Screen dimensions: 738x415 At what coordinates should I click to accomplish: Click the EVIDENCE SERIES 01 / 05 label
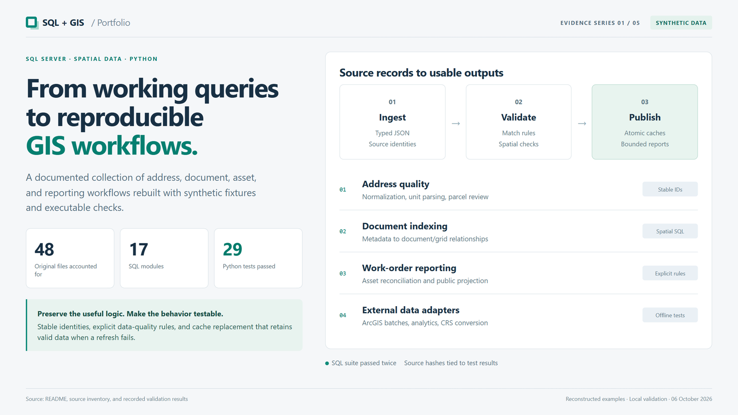600,23
